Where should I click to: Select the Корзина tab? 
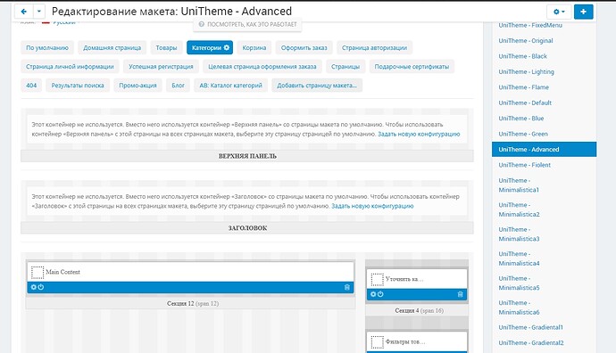tap(254, 48)
